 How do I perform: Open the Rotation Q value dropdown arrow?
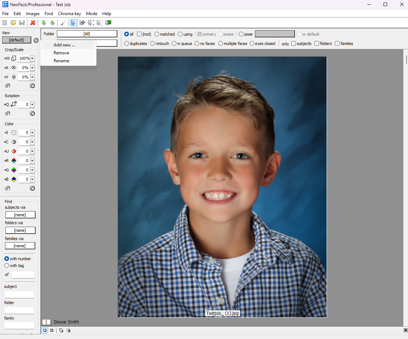[32, 104]
